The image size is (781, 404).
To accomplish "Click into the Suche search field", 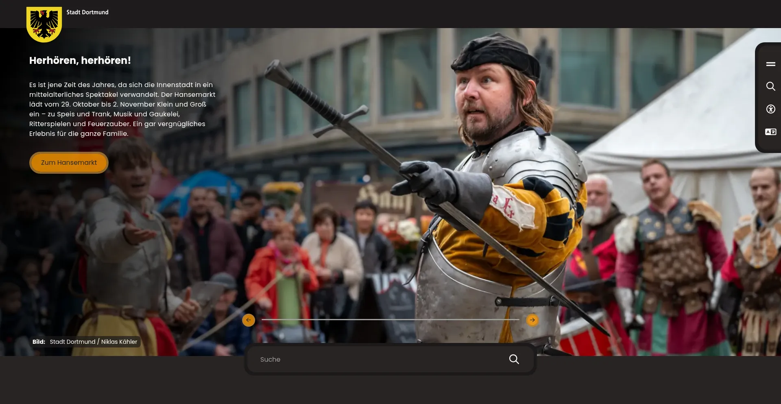I will pos(378,359).
